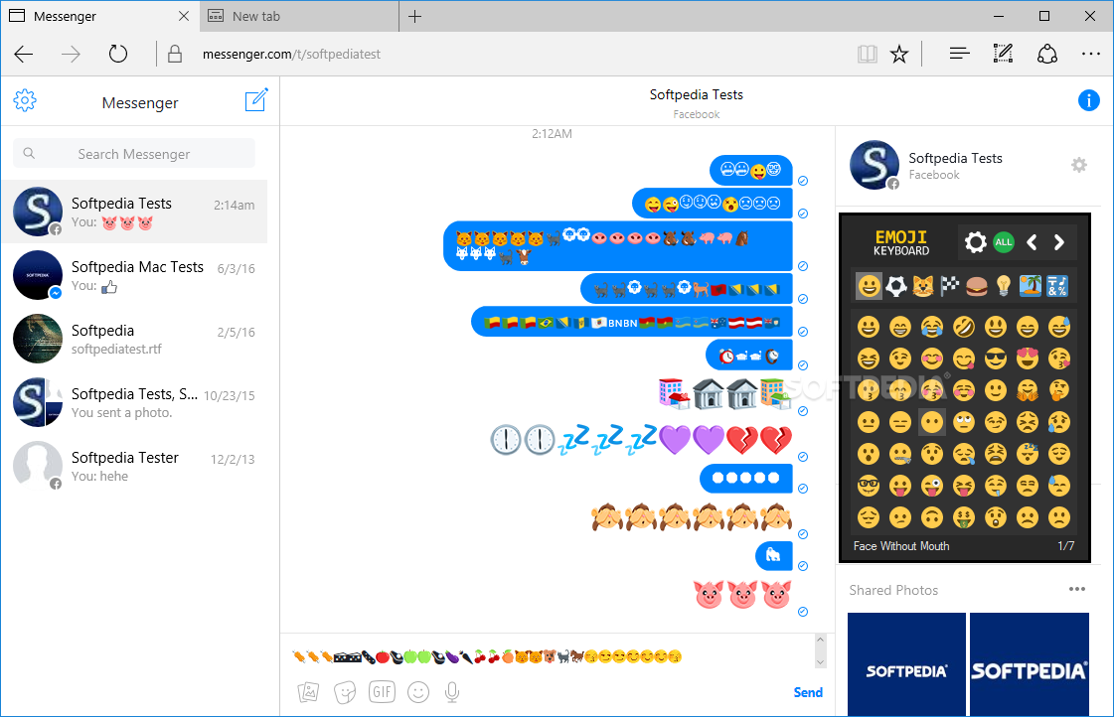Select the sports soccer ball category
Screen dimensions: 1114x717
pyautogui.click(x=896, y=286)
